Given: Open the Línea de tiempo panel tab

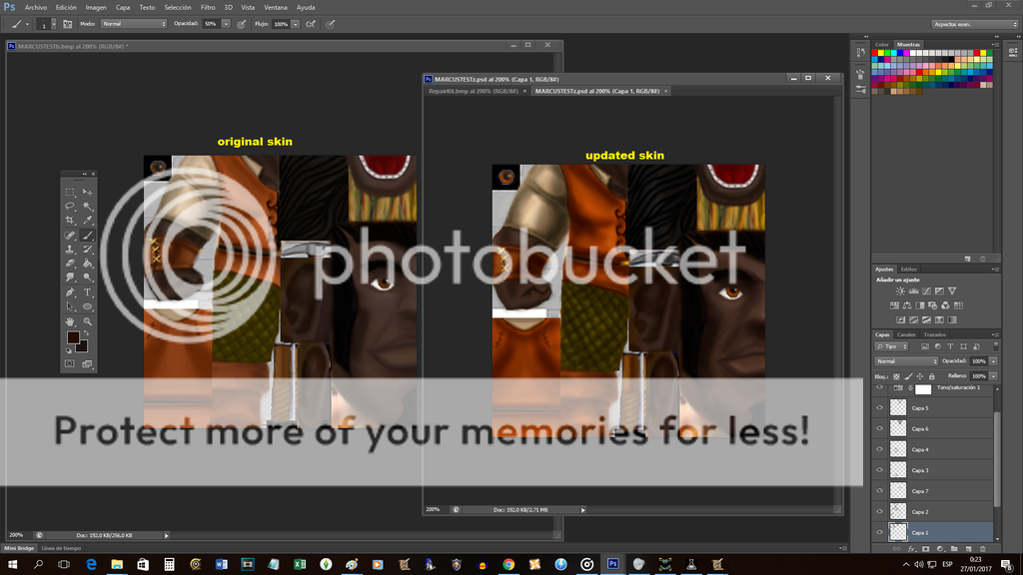Looking at the screenshot, I should point(61,548).
